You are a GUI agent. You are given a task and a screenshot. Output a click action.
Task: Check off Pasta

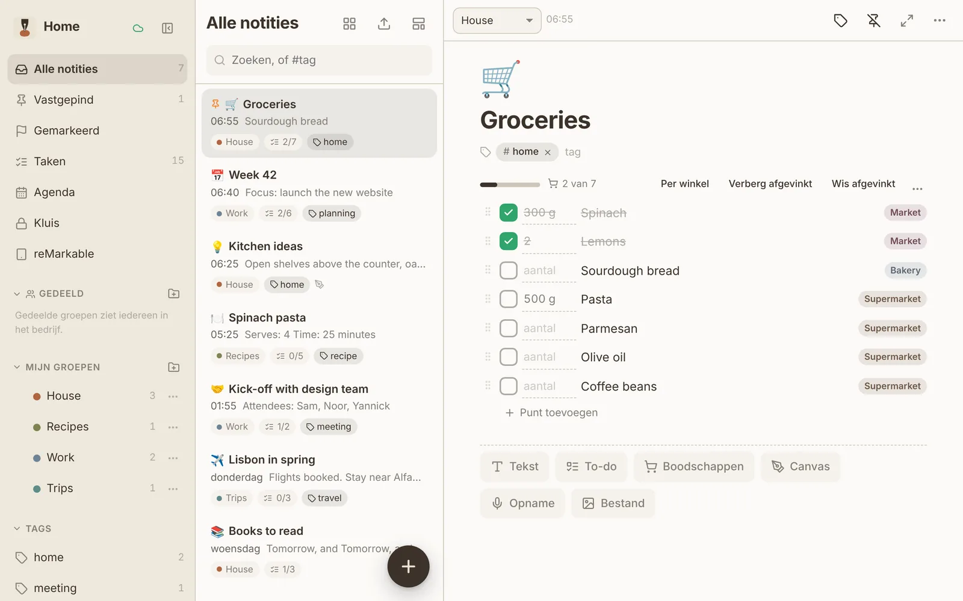click(509, 299)
